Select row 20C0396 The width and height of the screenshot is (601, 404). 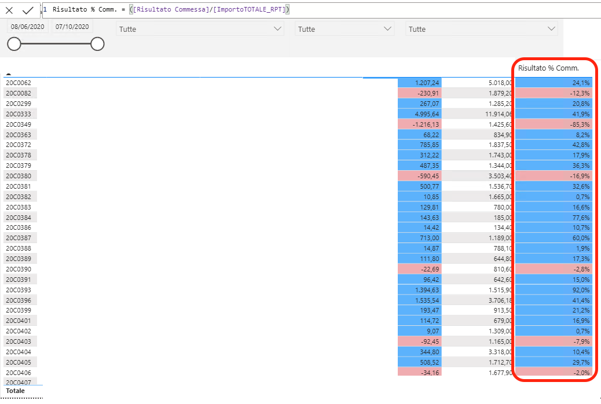coord(19,300)
